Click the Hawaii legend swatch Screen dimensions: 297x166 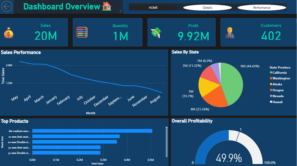[x=271, y=102]
